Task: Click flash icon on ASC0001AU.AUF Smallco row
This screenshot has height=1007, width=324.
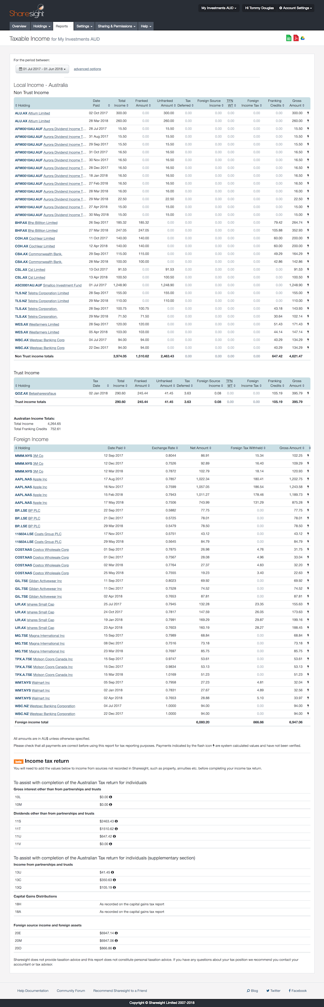Action: (308, 285)
